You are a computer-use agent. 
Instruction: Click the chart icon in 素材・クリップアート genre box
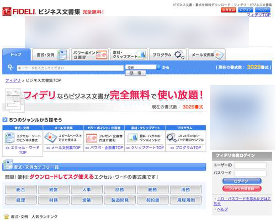(133, 137)
